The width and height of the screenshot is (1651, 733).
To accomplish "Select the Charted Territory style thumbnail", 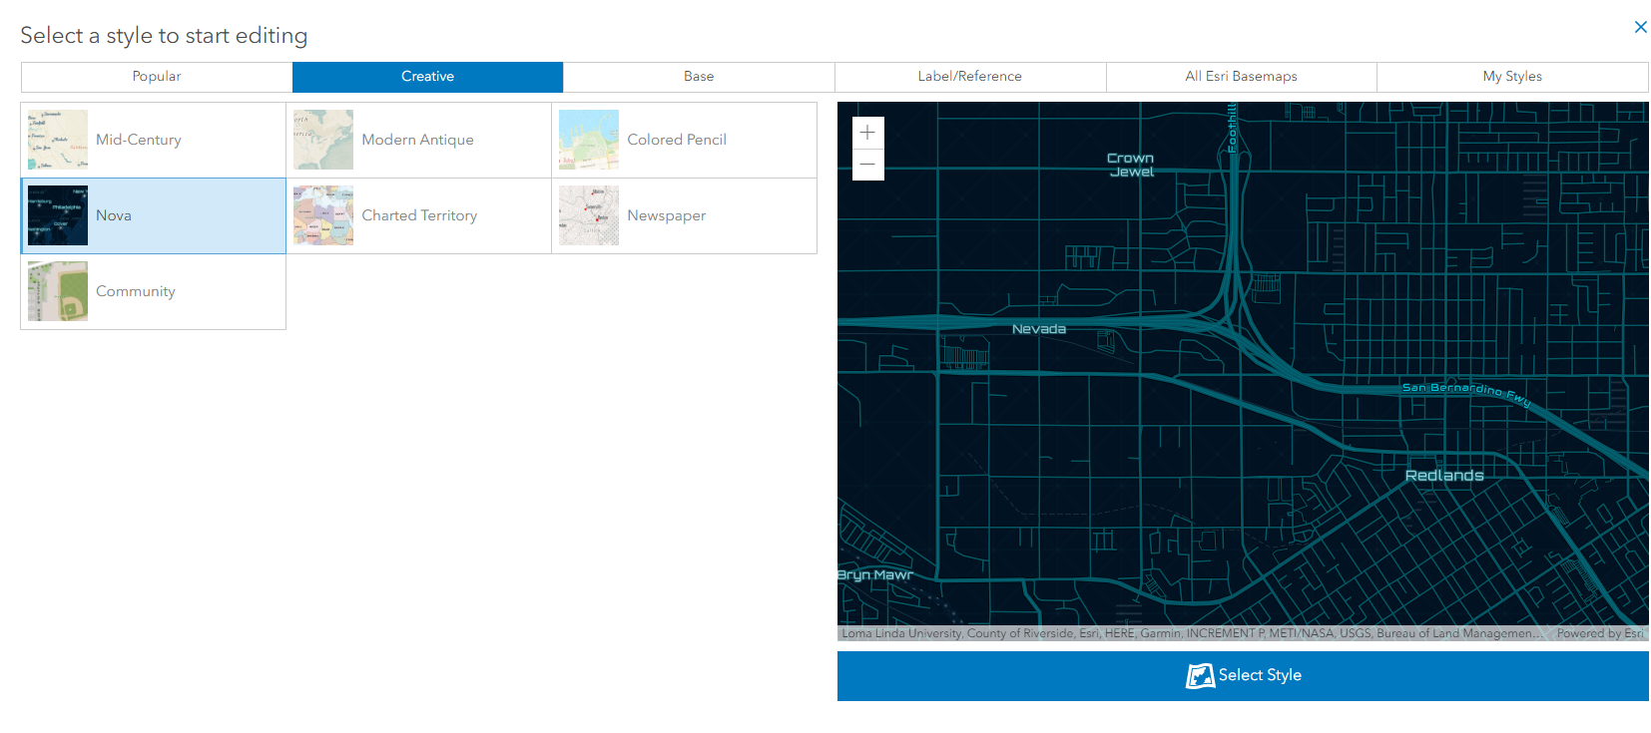I will pyautogui.click(x=323, y=215).
